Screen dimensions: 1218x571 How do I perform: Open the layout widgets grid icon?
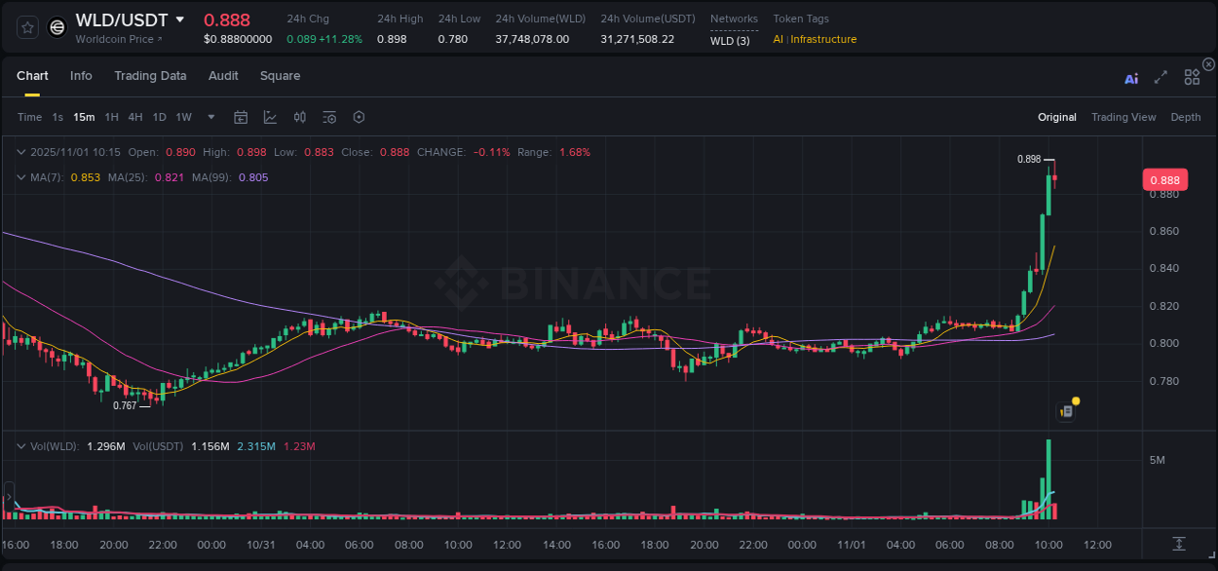coord(1192,77)
